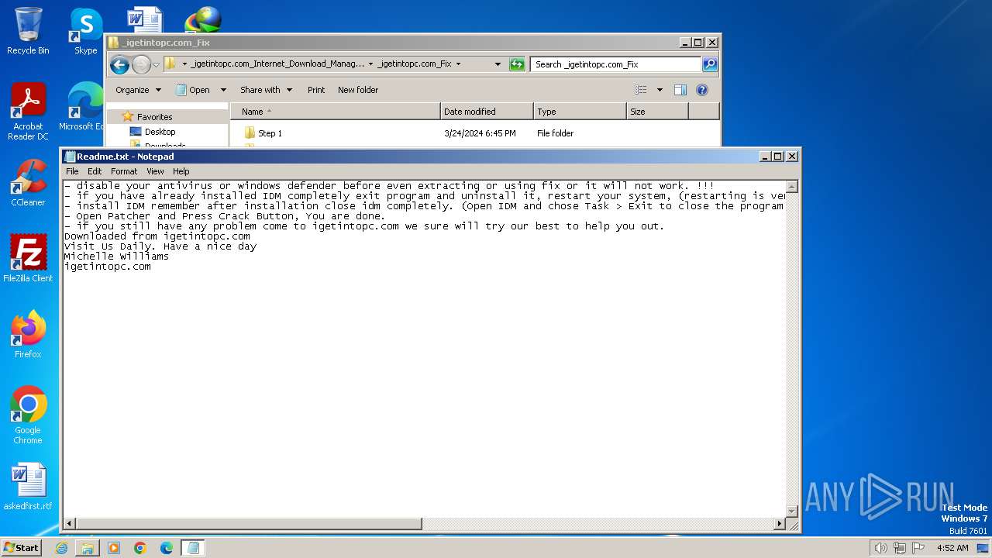The image size is (992, 558).
Task: Open Notepad's Help menu
Action: point(181,171)
